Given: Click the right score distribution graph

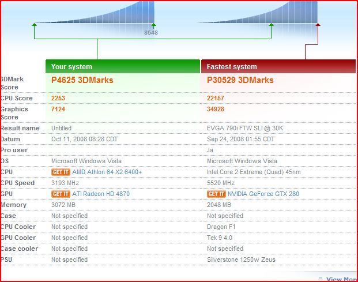Looking at the screenshot, I should tap(257, 12).
